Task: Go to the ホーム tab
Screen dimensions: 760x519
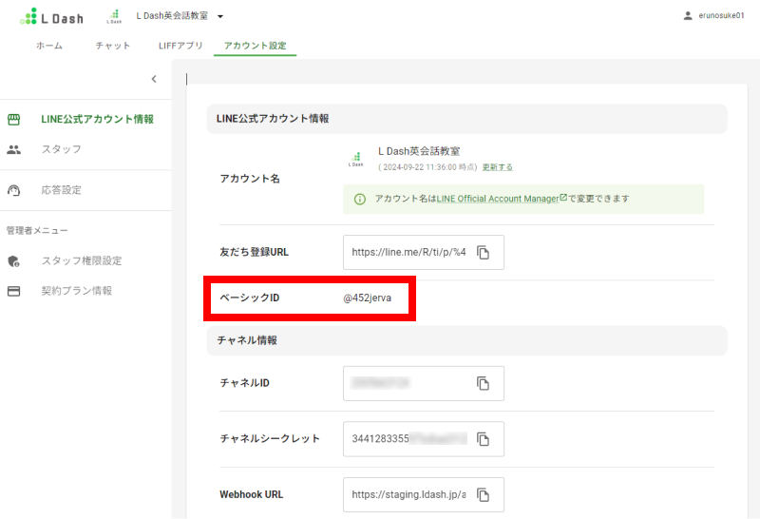Action: (49, 46)
